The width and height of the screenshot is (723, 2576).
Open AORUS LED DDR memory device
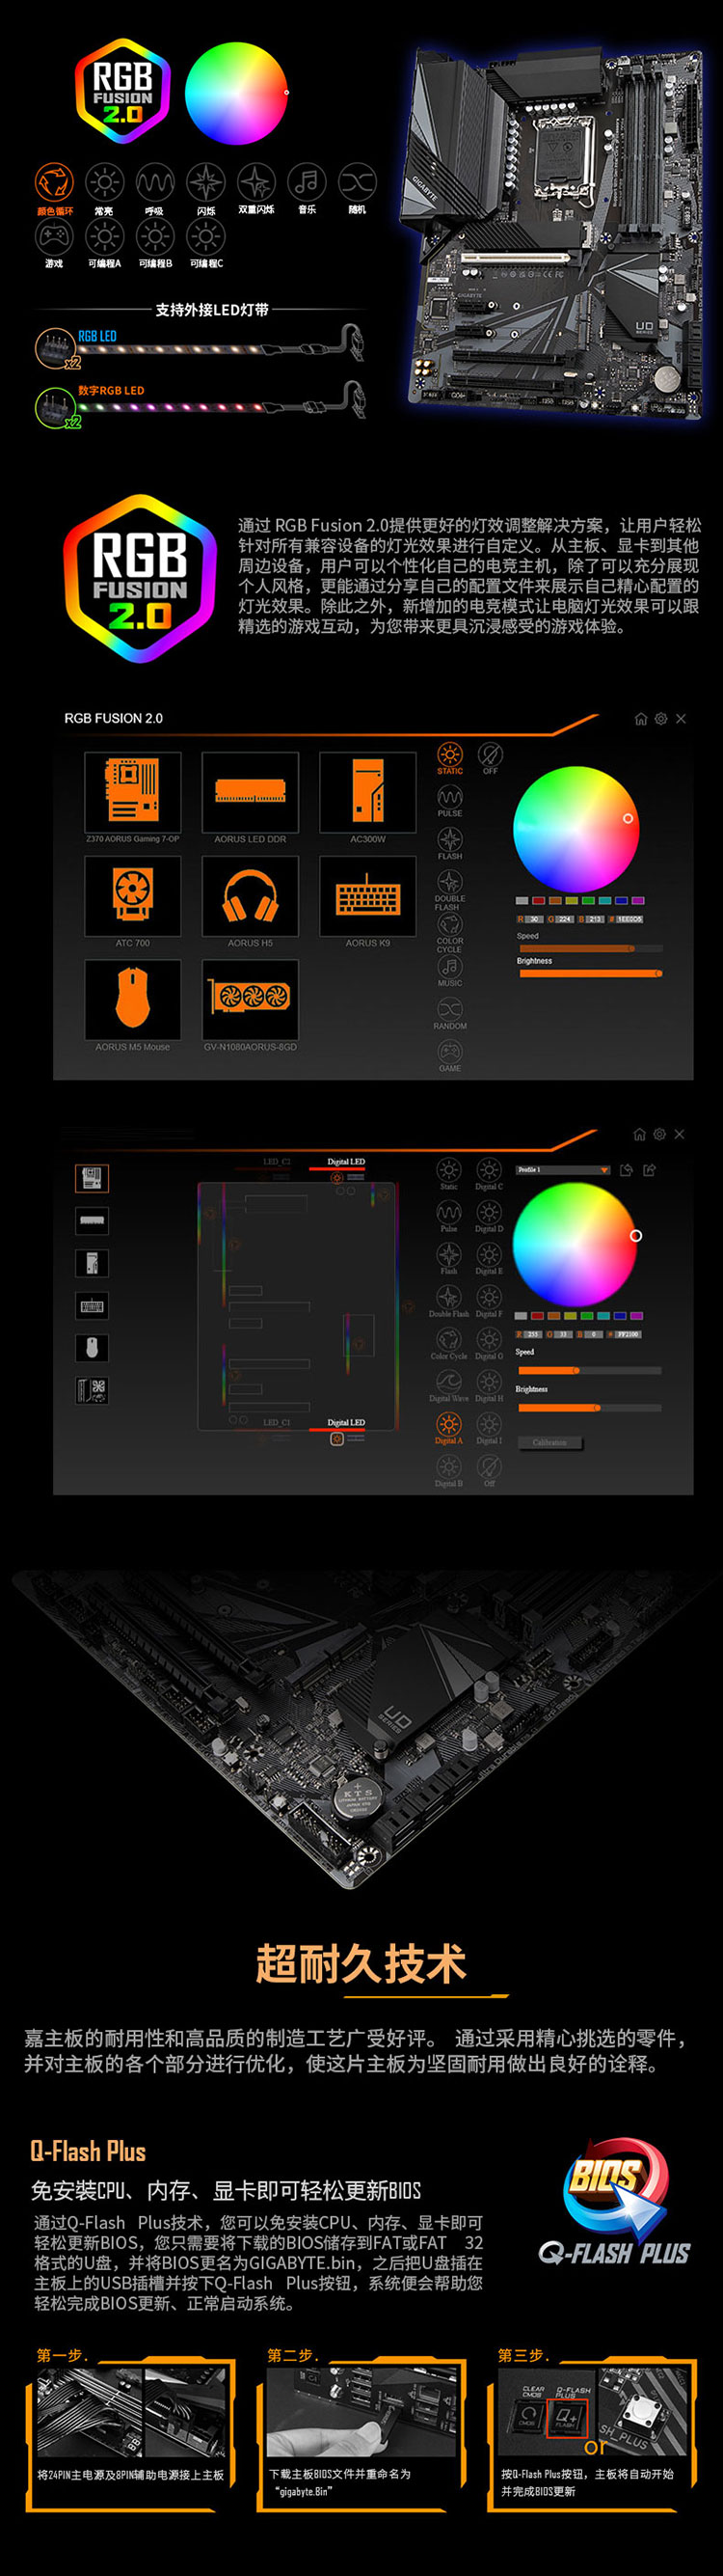[251, 792]
